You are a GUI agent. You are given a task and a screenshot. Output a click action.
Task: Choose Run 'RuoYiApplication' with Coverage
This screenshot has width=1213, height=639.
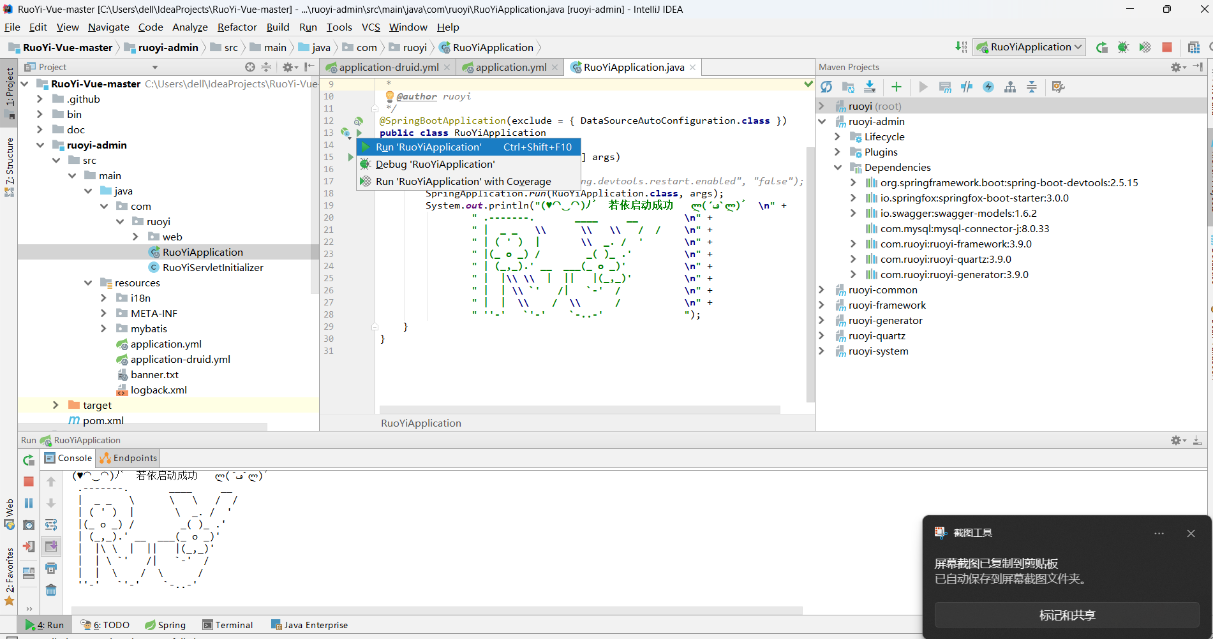pos(469,181)
